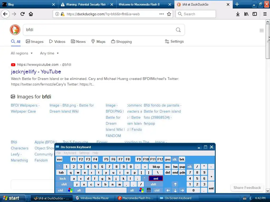
Task: Open the Any time filter dropdown
Action: click(49, 53)
